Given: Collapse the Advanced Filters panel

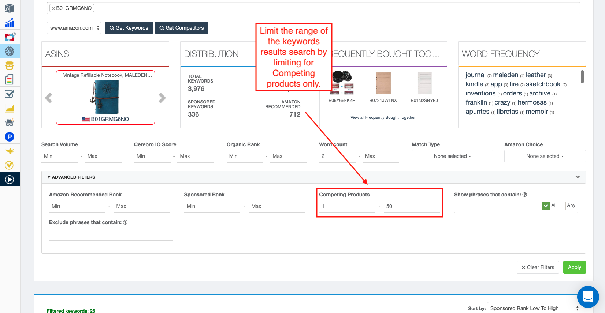Looking at the screenshot, I should (578, 177).
